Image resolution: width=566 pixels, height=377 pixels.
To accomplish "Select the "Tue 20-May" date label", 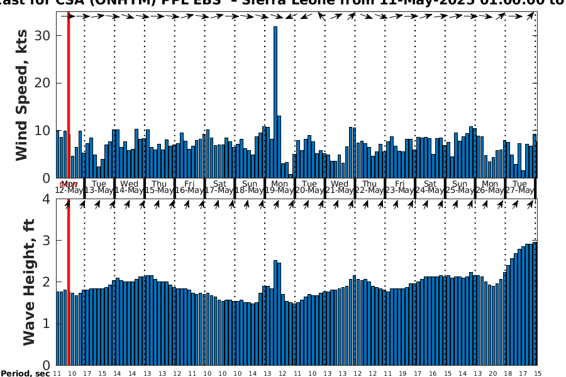I will click(x=309, y=187).
